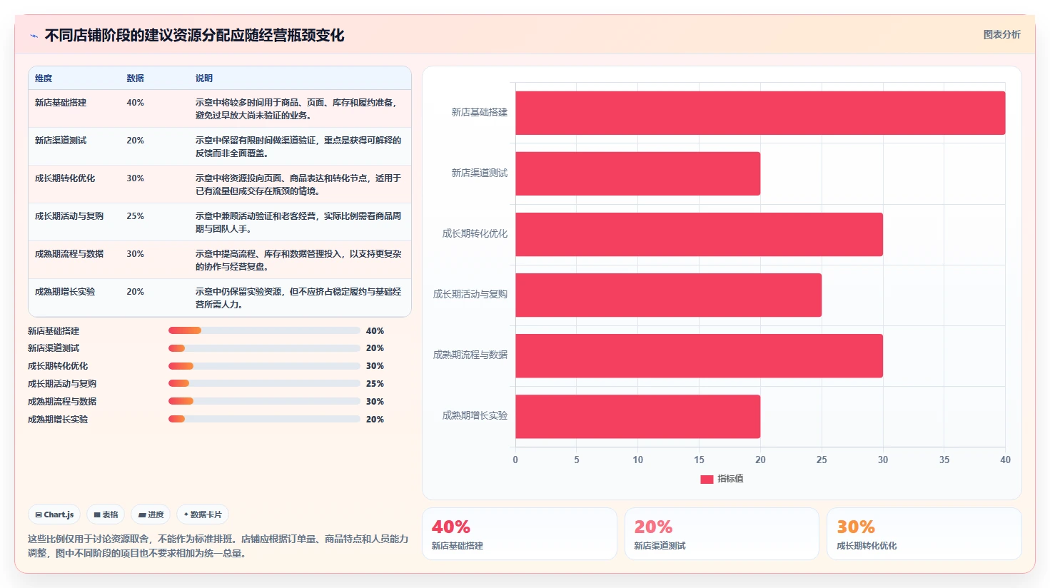The height and width of the screenshot is (588, 1050).
Task: Open the 30% 成长期转化优化 data card
Action: [x=924, y=534]
